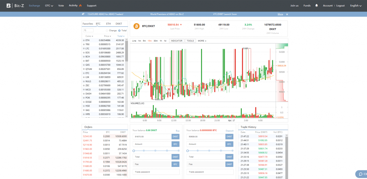Favorite the ETC coin star
This screenshot has width=367, height=179.
(84, 73)
